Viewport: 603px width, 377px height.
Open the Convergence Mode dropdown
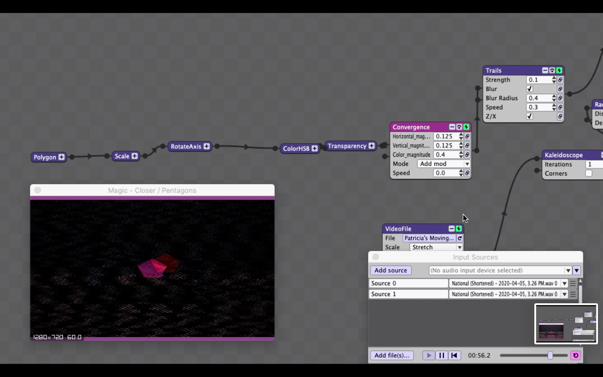443,164
